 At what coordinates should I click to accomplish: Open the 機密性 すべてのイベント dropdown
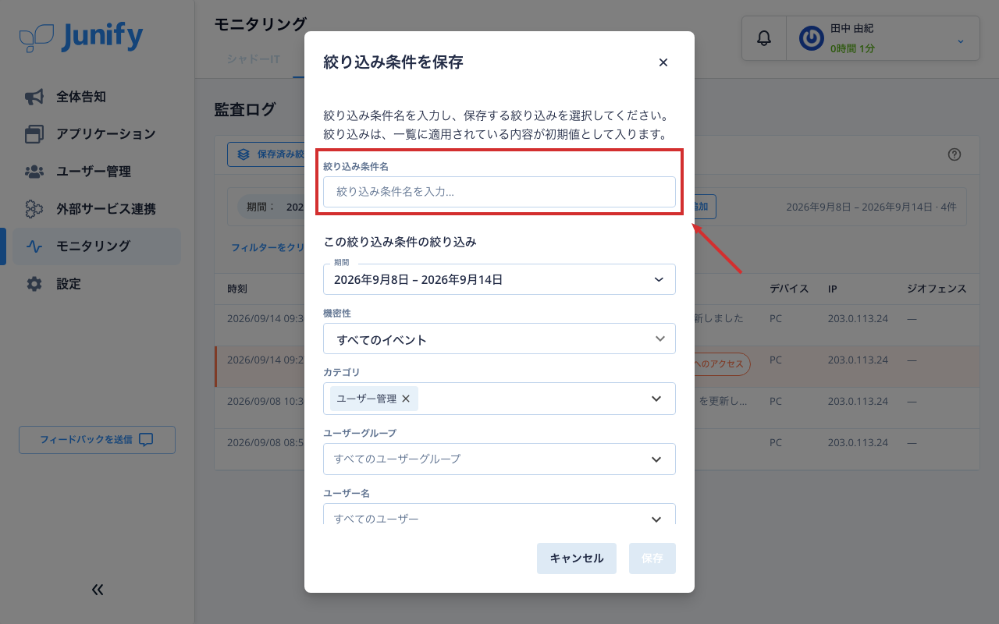[x=499, y=339]
